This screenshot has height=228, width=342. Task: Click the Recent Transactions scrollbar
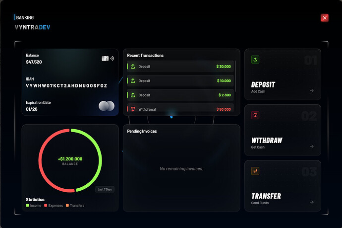pyautogui.click(x=235, y=76)
